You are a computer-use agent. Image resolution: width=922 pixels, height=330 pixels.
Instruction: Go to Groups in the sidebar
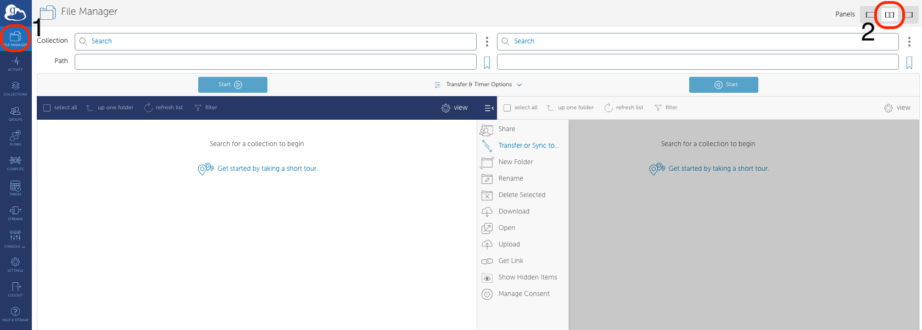(x=15, y=114)
